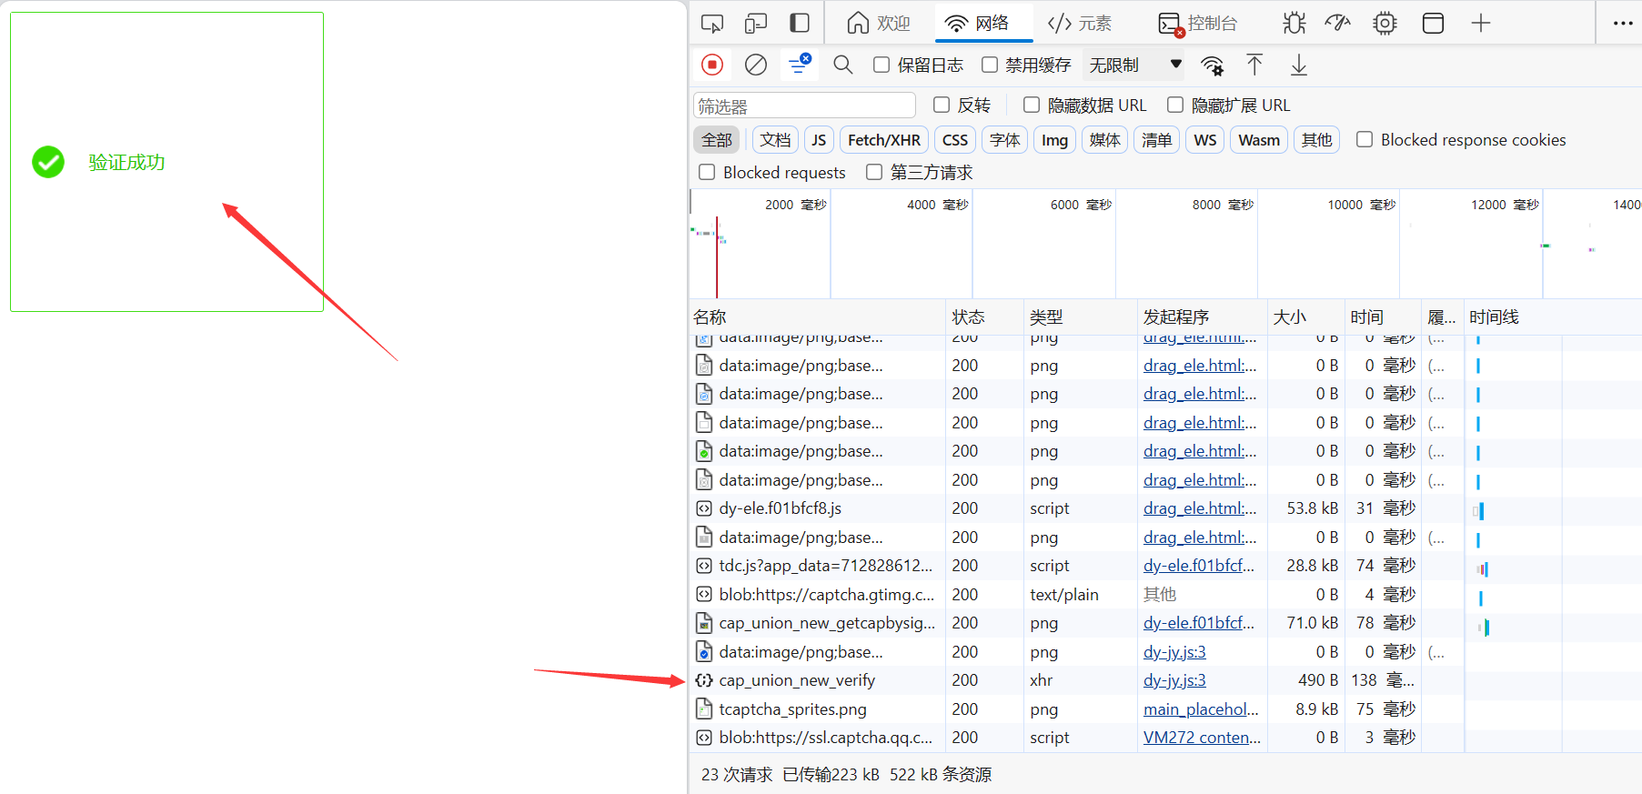The width and height of the screenshot is (1642, 794).
Task: Filter requests by 媒体
Action: (1105, 140)
